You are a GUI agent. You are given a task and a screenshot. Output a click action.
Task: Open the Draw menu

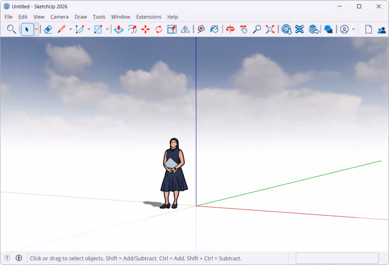pos(81,17)
